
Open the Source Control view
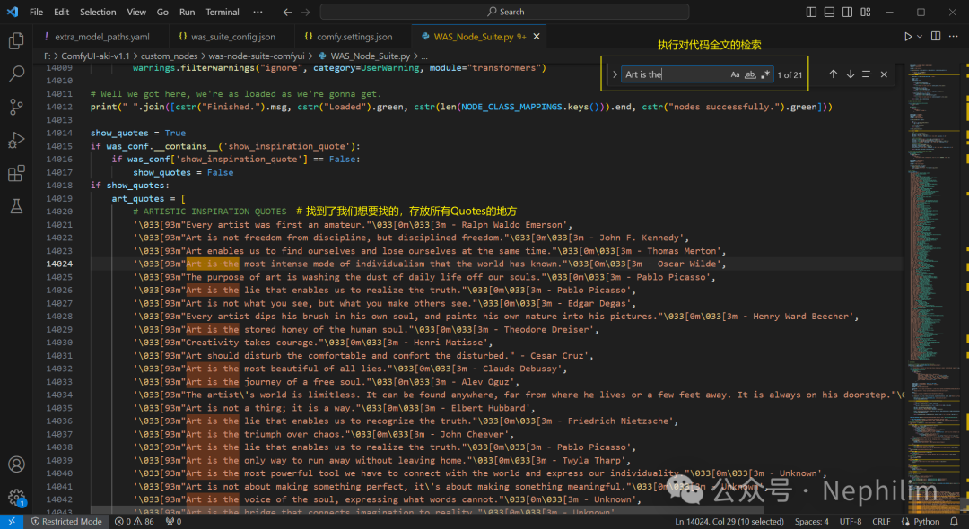pos(16,107)
